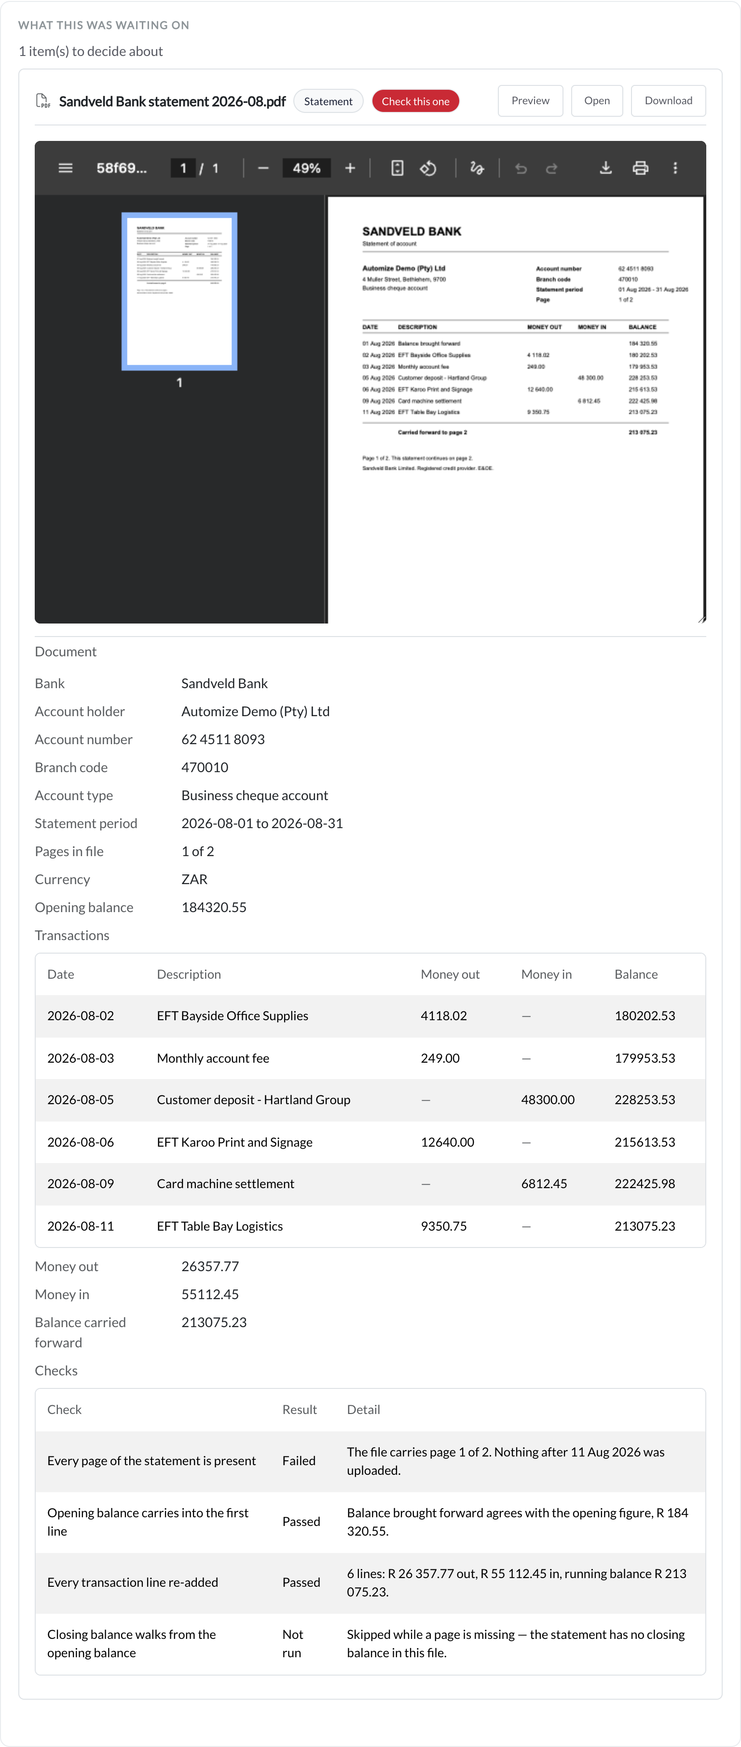Click Customer deposit - Hartland Group cell
This screenshot has width=741, height=1747.
tap(254, 1100)
